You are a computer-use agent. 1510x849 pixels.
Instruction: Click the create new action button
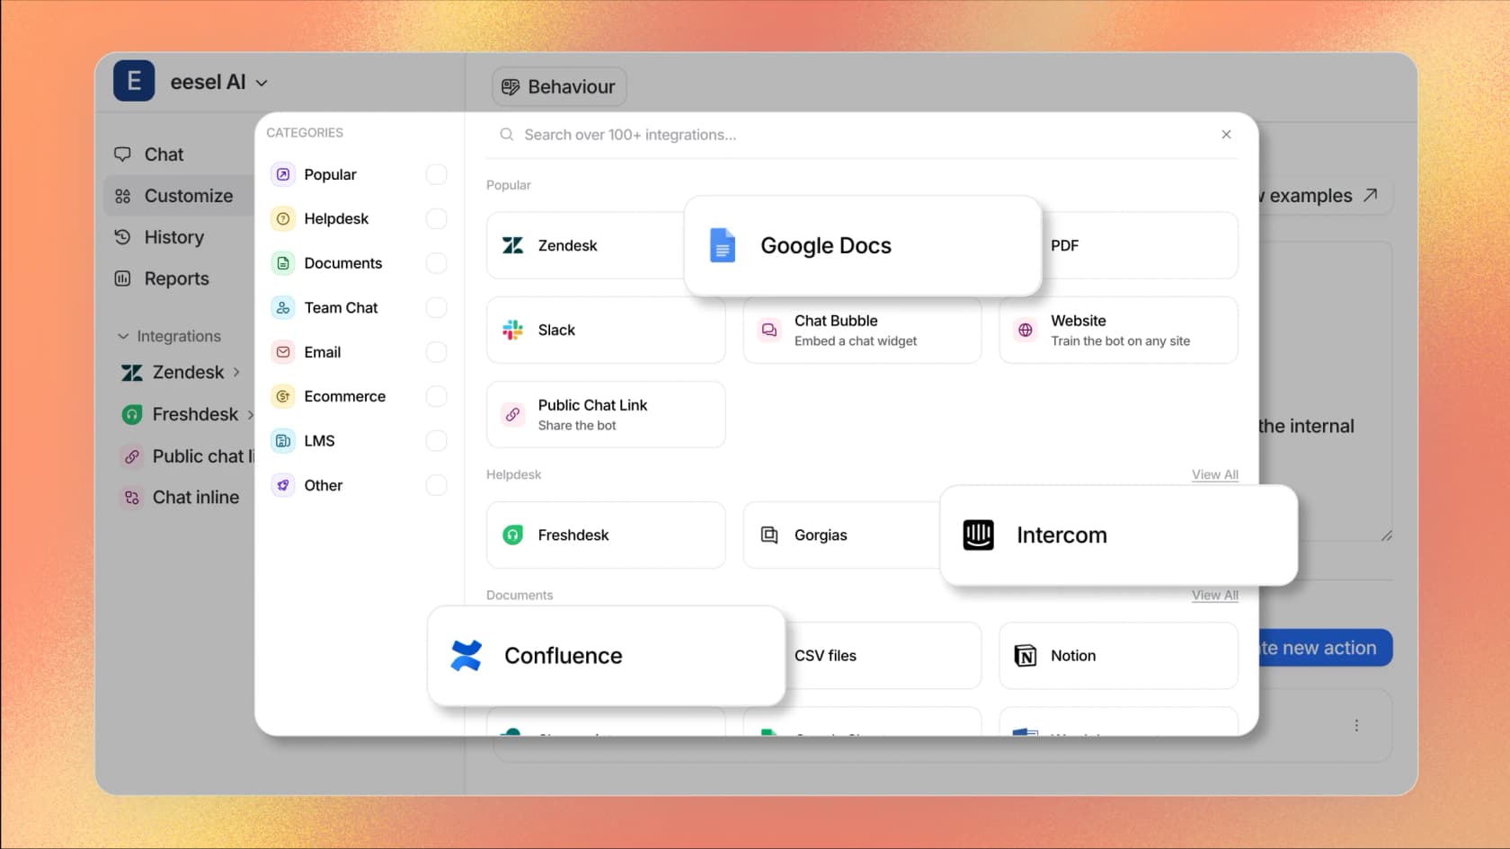coord(1325,648)
